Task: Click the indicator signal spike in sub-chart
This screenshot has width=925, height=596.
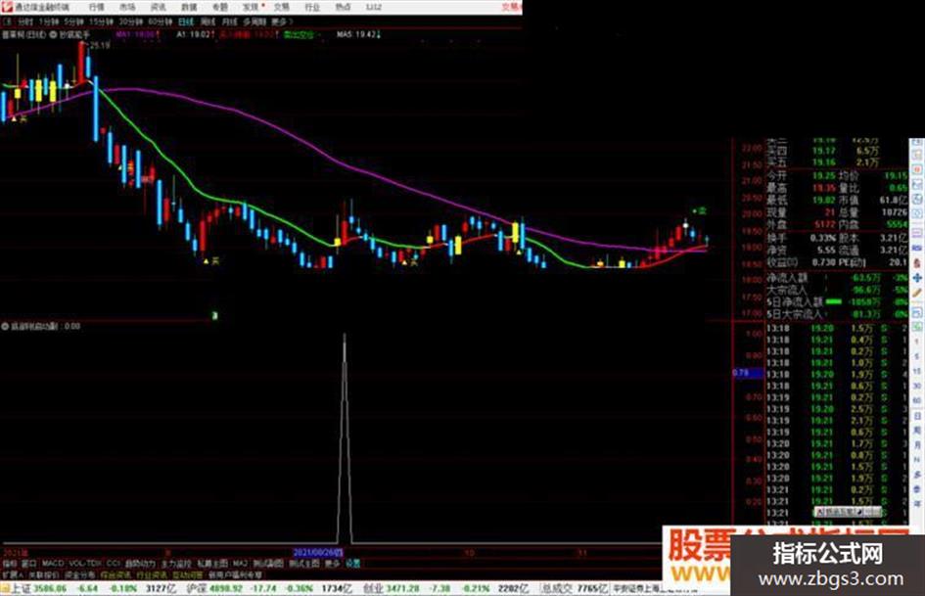Action: pyautogui.click(x=345, y=437)
